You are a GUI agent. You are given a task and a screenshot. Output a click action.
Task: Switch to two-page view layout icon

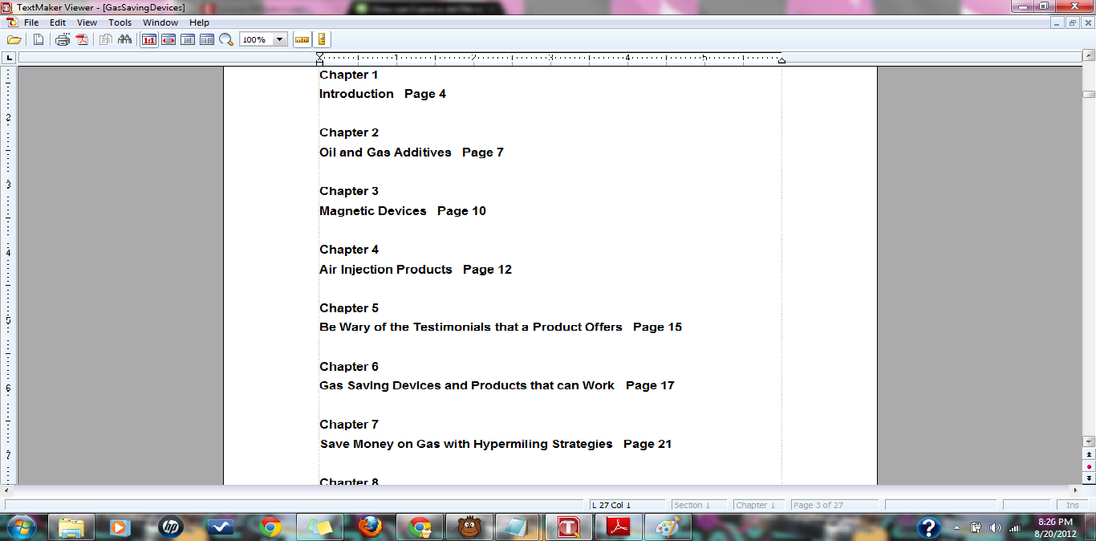point(207,39)
